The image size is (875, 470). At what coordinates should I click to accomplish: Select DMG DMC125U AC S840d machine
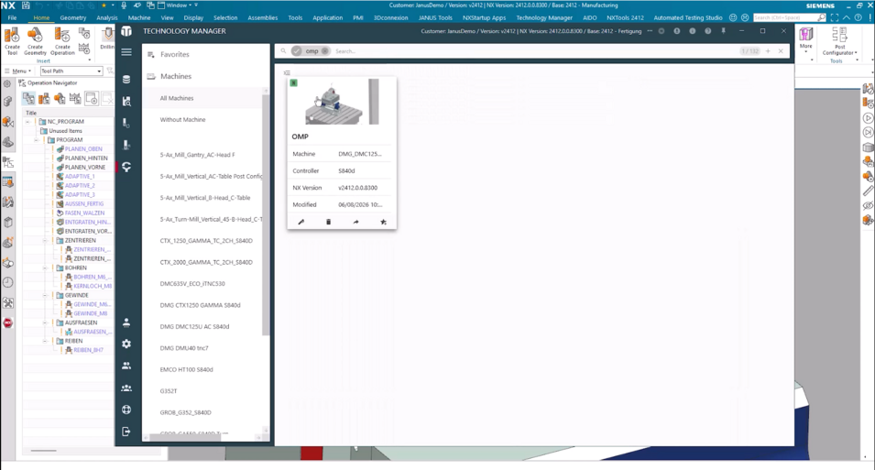tap(194, 326)
